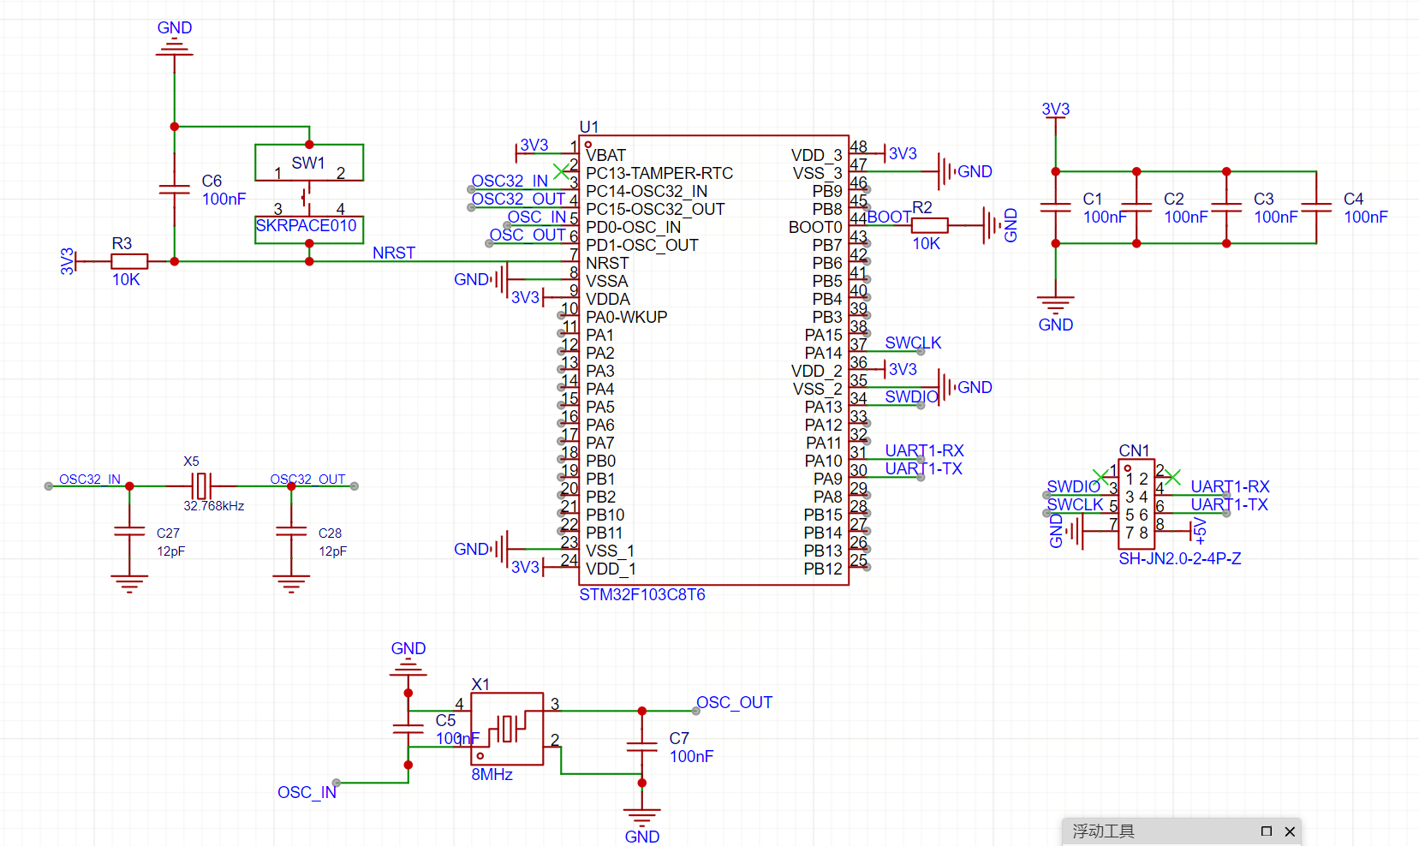
Task: Select the NRST net label
Action: 394,253
